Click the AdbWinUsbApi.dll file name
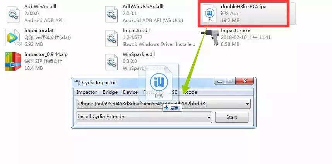Image resolution: width=332 pixels, height=164 pixels. click(143, 6)
